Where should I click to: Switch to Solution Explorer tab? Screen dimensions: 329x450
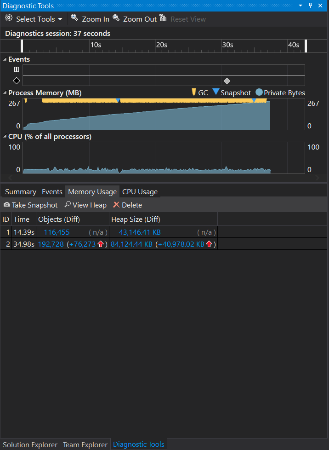tap(30, 444)
